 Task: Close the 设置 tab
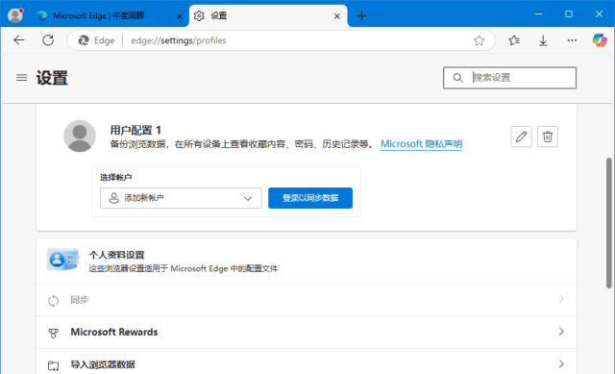tap(337, 16)
